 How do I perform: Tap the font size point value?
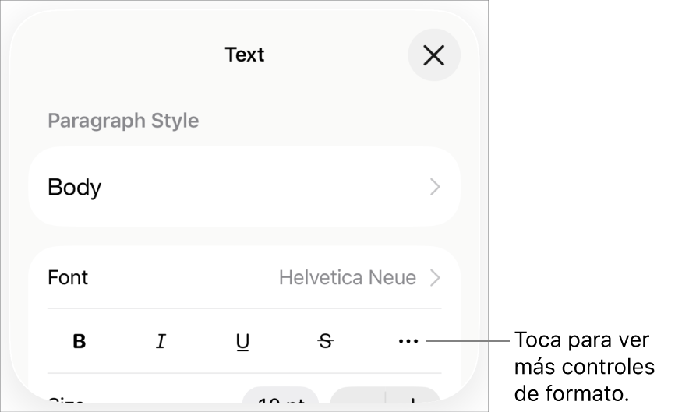pyautogui.click(x=281, y=400)
